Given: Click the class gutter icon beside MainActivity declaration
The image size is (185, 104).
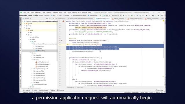Looking at the screenshot, I should 63,21.
